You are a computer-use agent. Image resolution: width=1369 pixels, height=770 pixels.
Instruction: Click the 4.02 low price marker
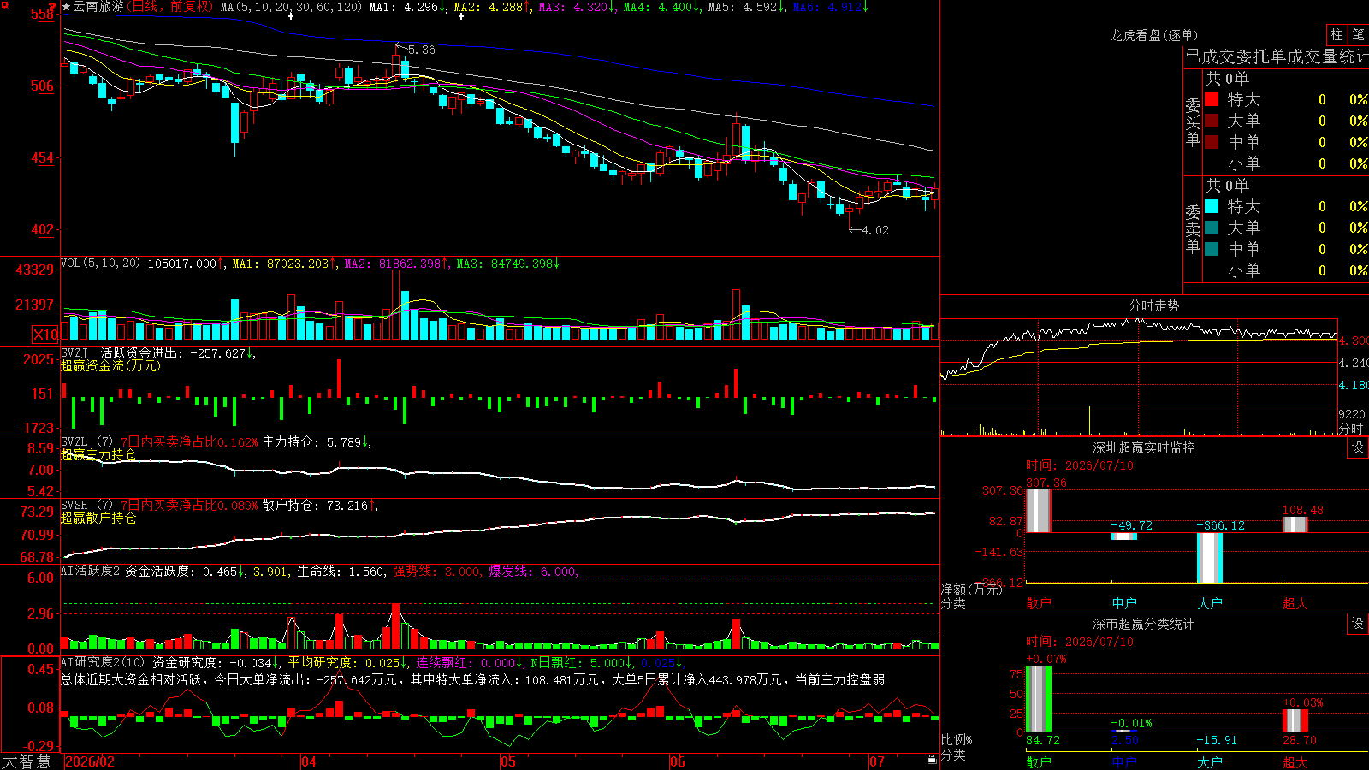pos(874,230)
